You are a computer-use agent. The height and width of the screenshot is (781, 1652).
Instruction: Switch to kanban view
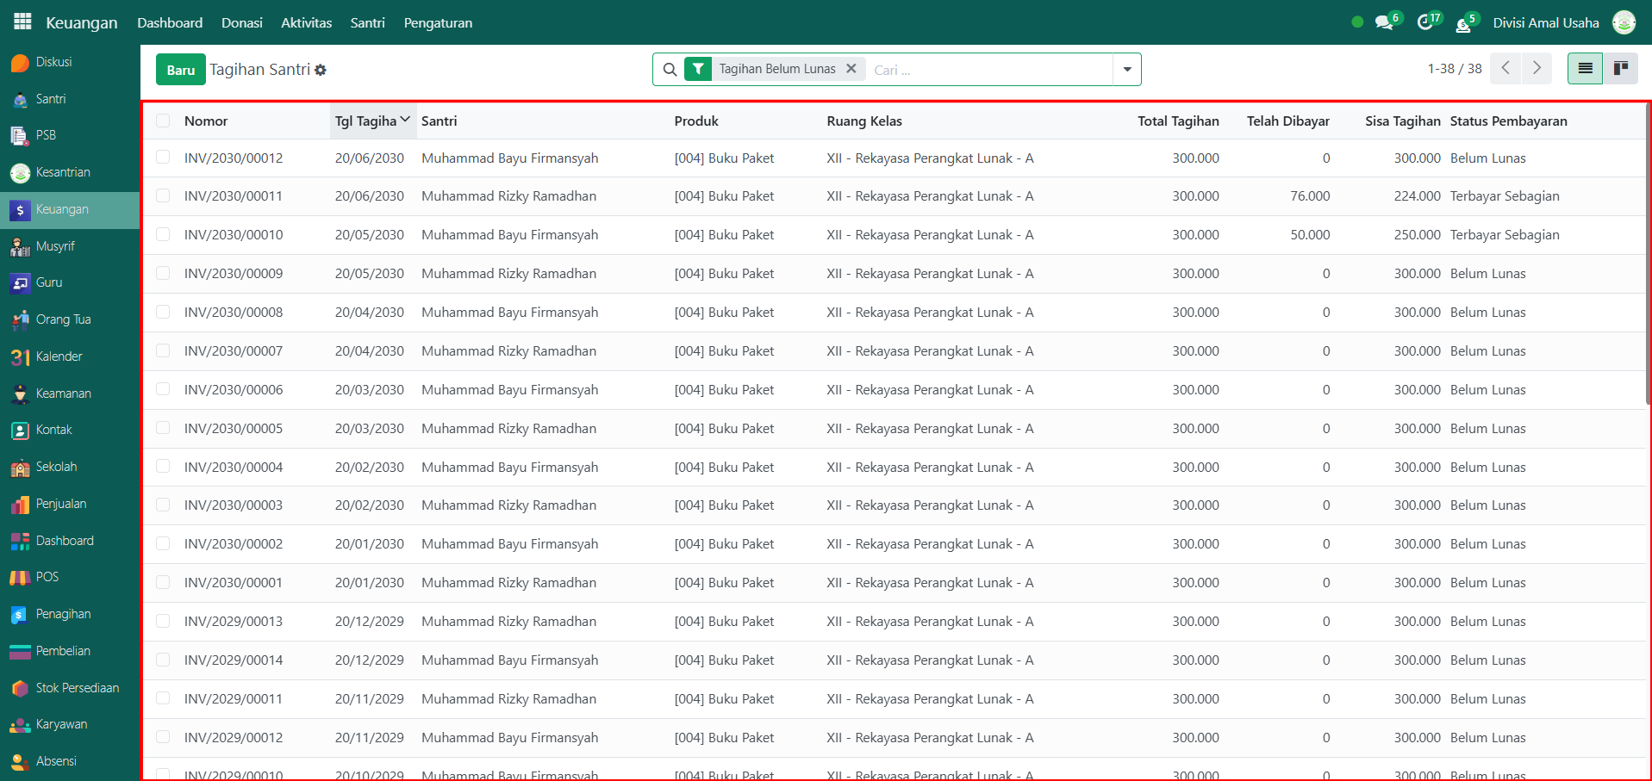click(x=1620, y=68)
